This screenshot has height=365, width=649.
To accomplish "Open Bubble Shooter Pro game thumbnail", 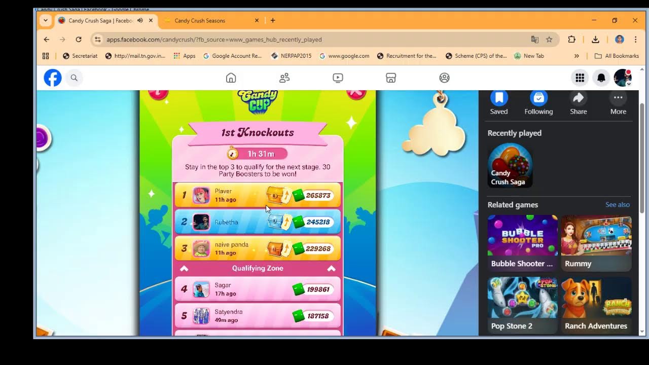I will click(x=522, y=236).
